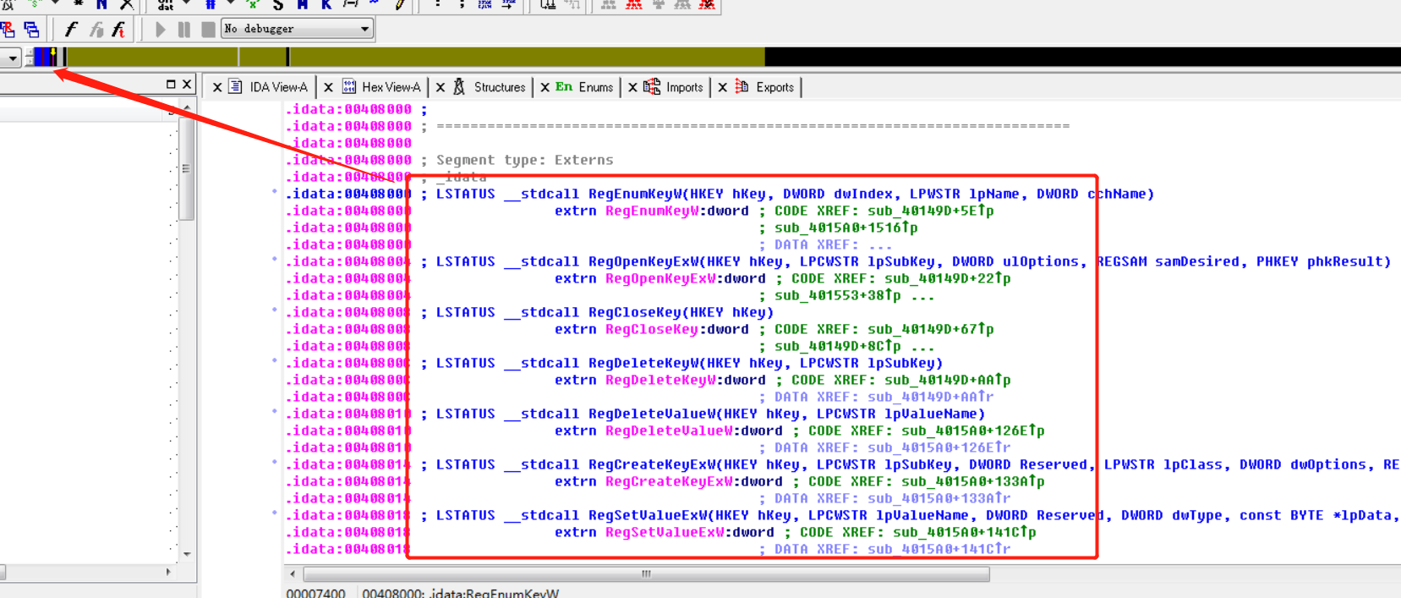
Task: Click the blue stacked windows toolbar icon
Action: click(32, 30)
